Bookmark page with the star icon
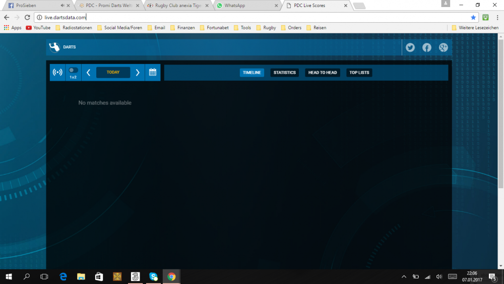This screenshot has height=284, width=504. coord(473,17)
